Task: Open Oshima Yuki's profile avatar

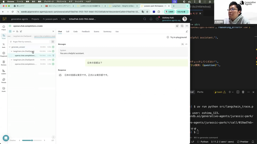Action: (185, 19)
